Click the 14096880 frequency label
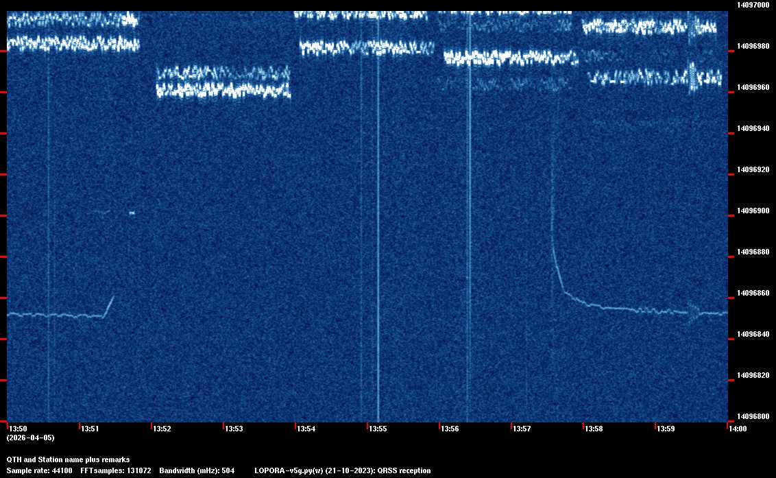The height and width of the screenshot is (478, 776). [x=753, y=252]
